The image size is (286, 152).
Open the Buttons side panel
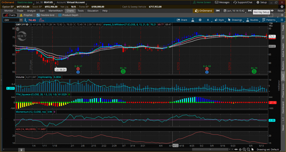click(x=283, y=65)
